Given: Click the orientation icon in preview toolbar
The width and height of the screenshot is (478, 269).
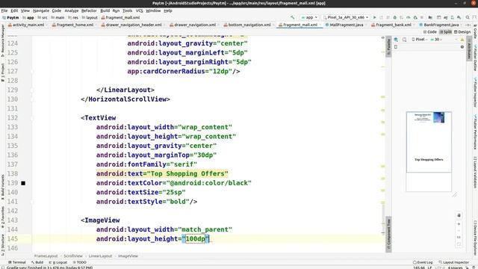Looking at the screenshot, I should pyautogui.click(x=404, y=40).
